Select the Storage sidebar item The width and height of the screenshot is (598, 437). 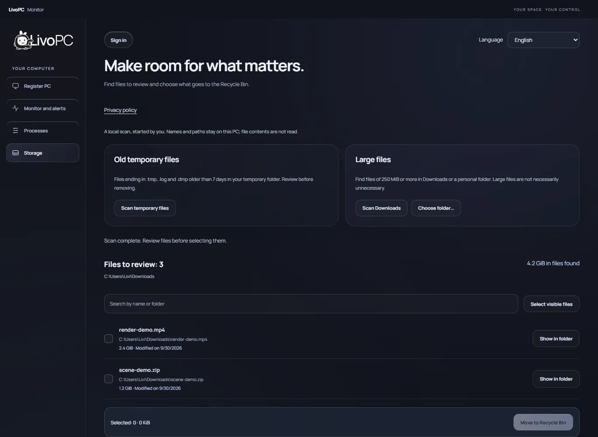click(42, 153)
